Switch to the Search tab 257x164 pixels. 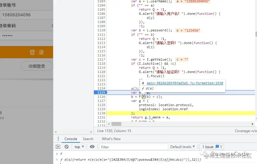[x=88, y=139]
